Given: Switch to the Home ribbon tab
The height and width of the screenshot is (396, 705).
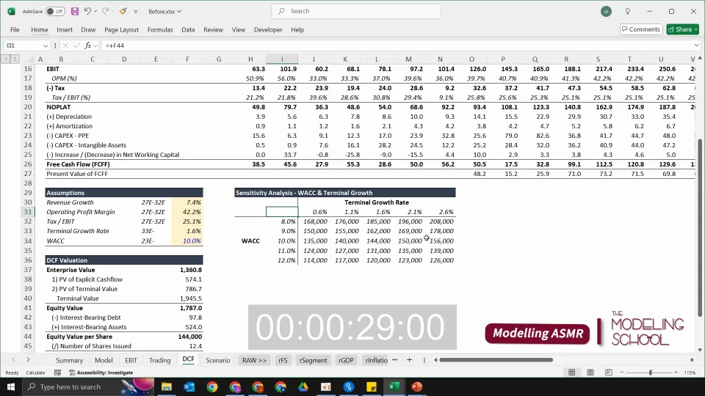Looking at the screenshot, I should tap(40, 29).
